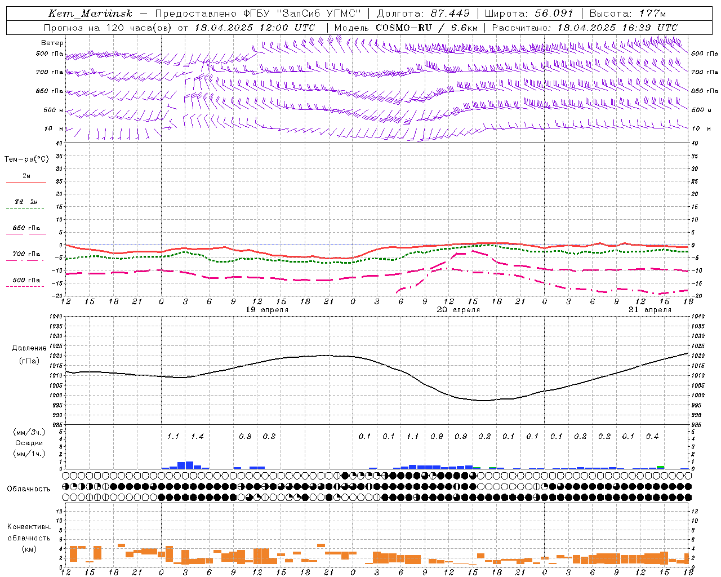This screenshot has height=577, width=721.
Task: Click the 19 апреля date label
Action: point(267,310)
